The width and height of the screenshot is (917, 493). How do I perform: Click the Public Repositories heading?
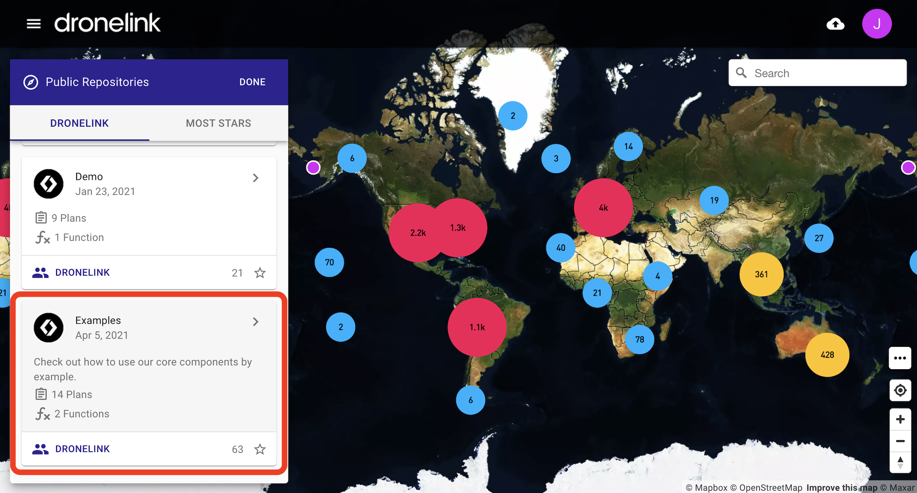pos(97,82)
